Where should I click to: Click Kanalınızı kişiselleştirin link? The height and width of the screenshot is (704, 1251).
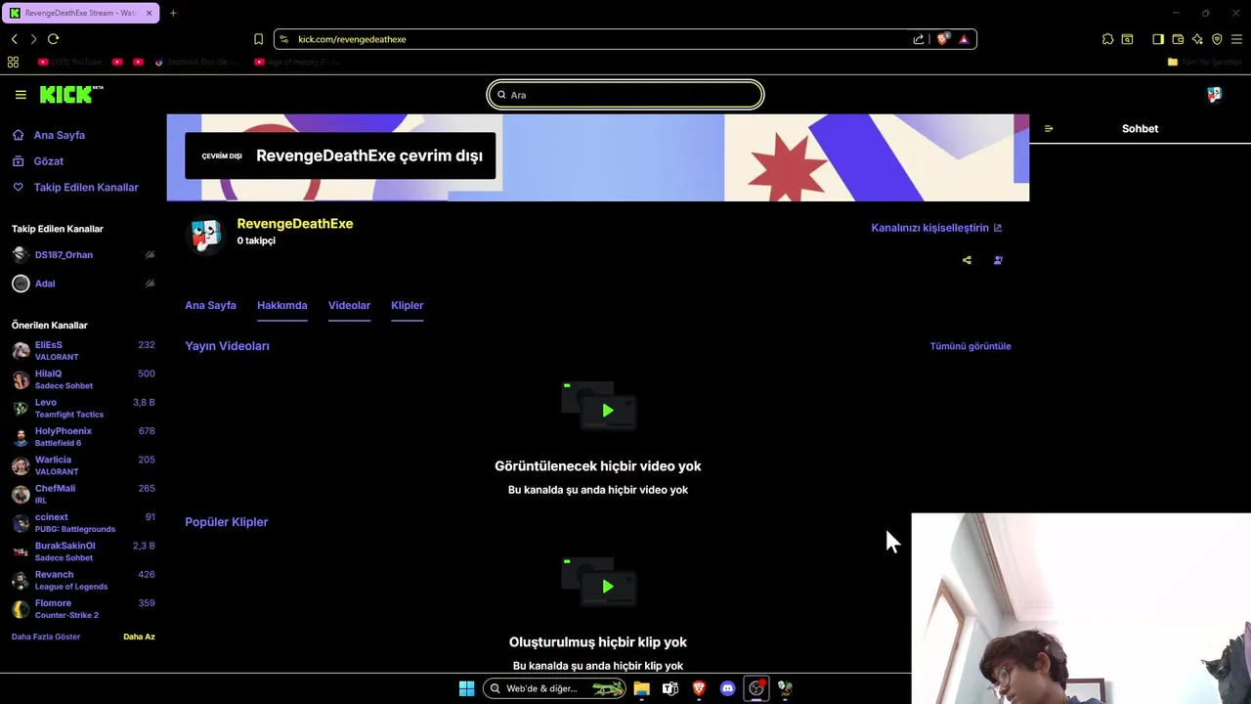coord(936,228)
